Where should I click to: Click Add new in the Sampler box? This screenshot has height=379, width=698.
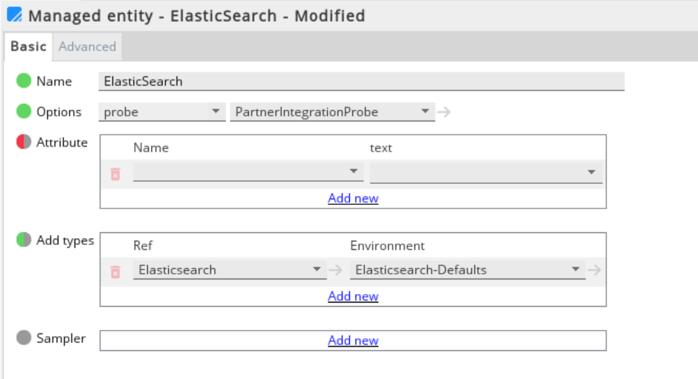point(353,340)
